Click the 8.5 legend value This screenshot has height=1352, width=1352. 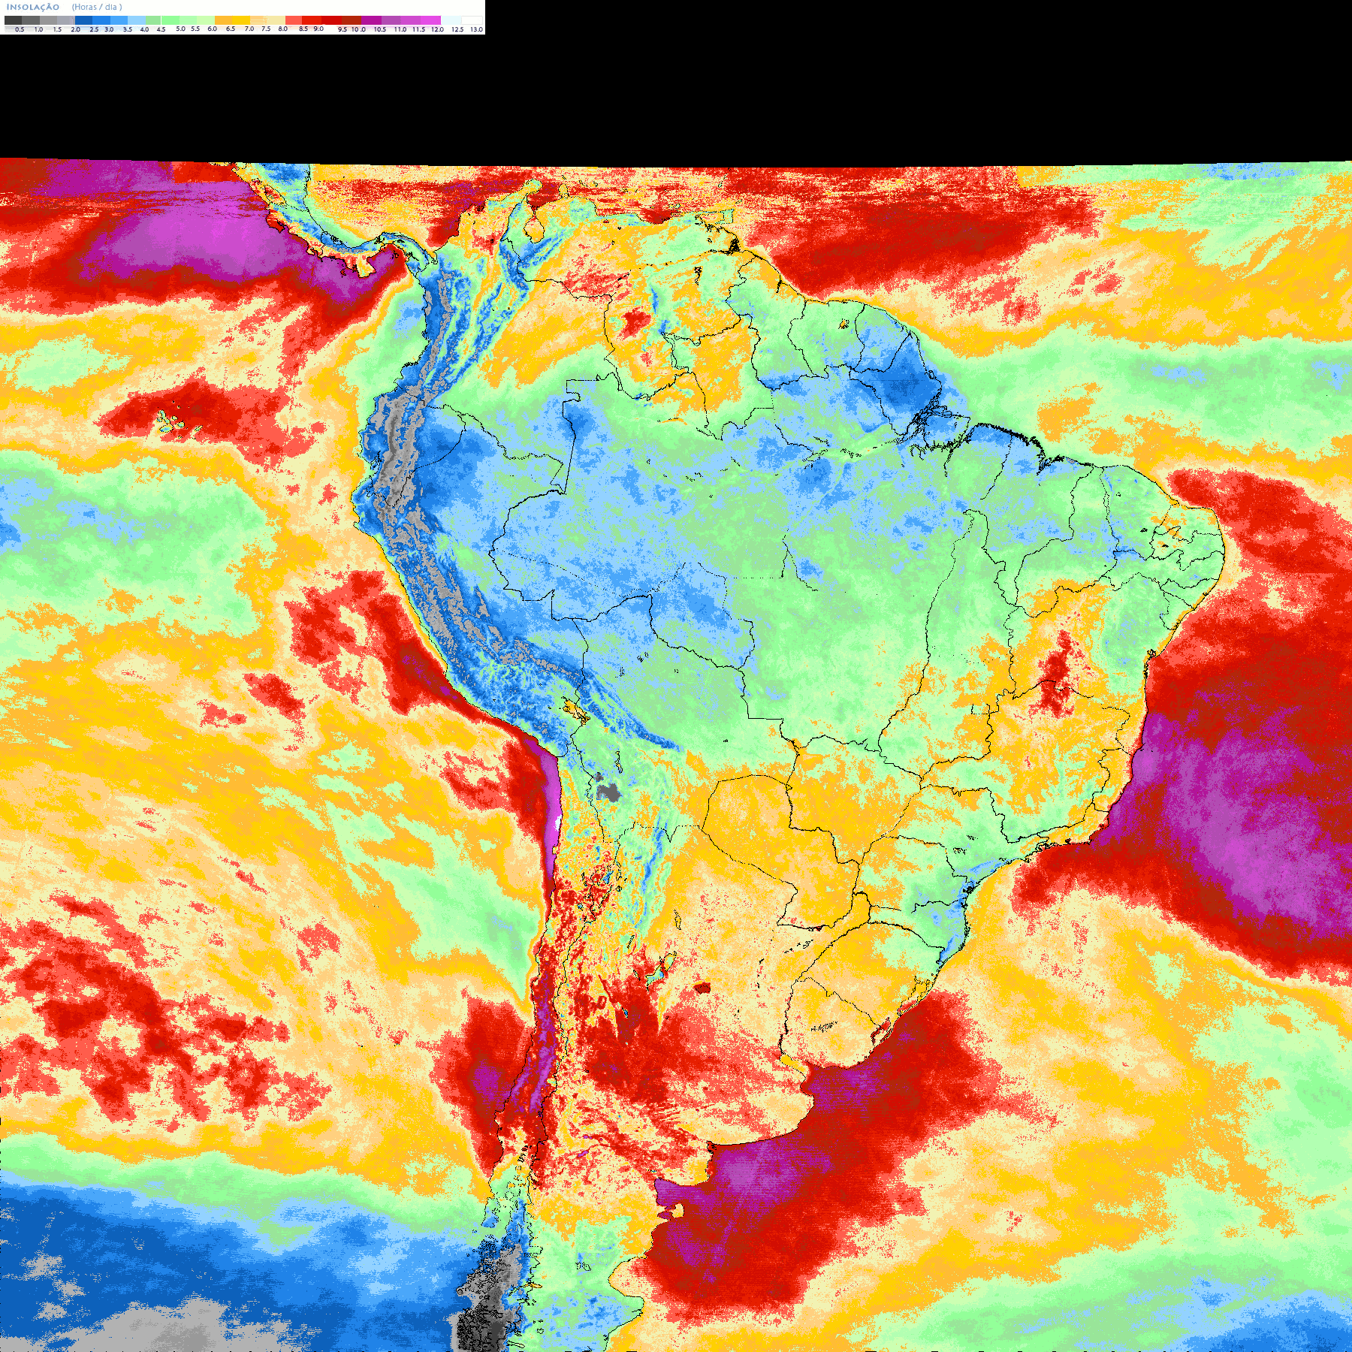point(303,29)
